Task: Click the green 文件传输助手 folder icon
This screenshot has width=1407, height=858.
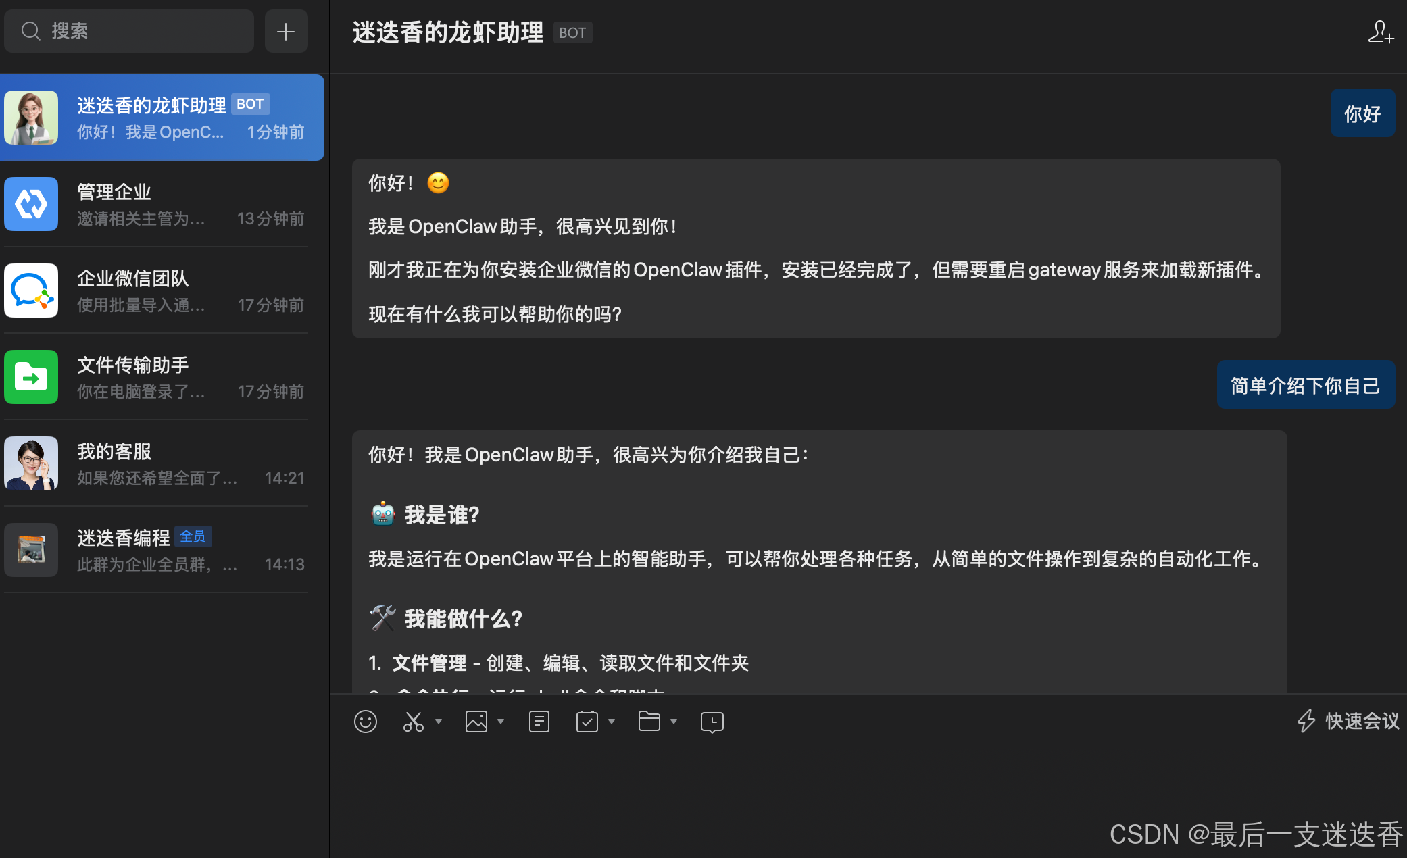Action: 31,377
